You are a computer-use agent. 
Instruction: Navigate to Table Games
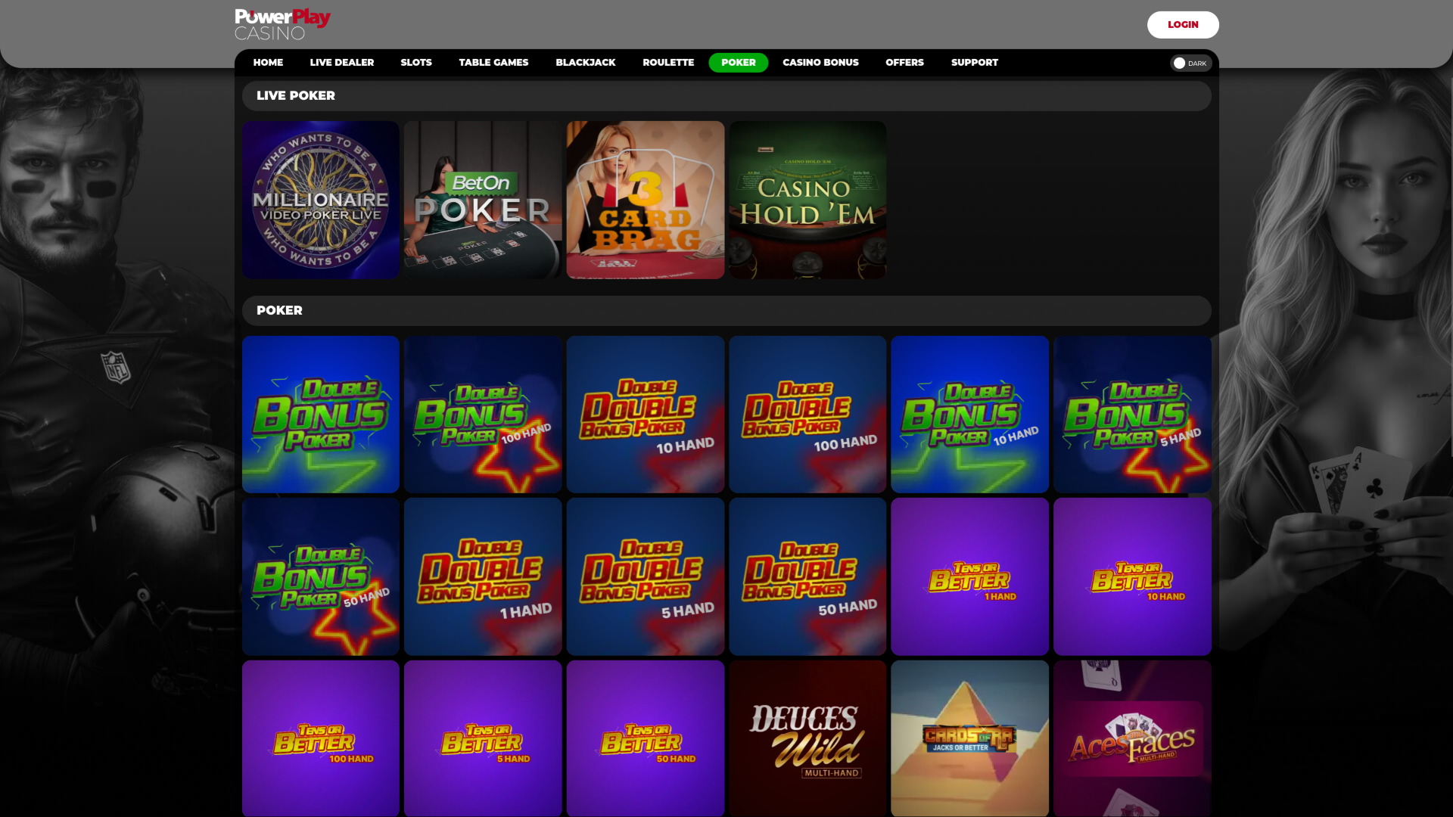click(493, 63)
